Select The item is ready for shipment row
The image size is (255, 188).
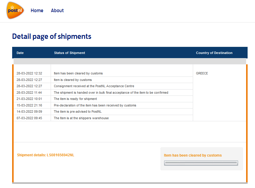pyautogui.click(x=103, y=99)
